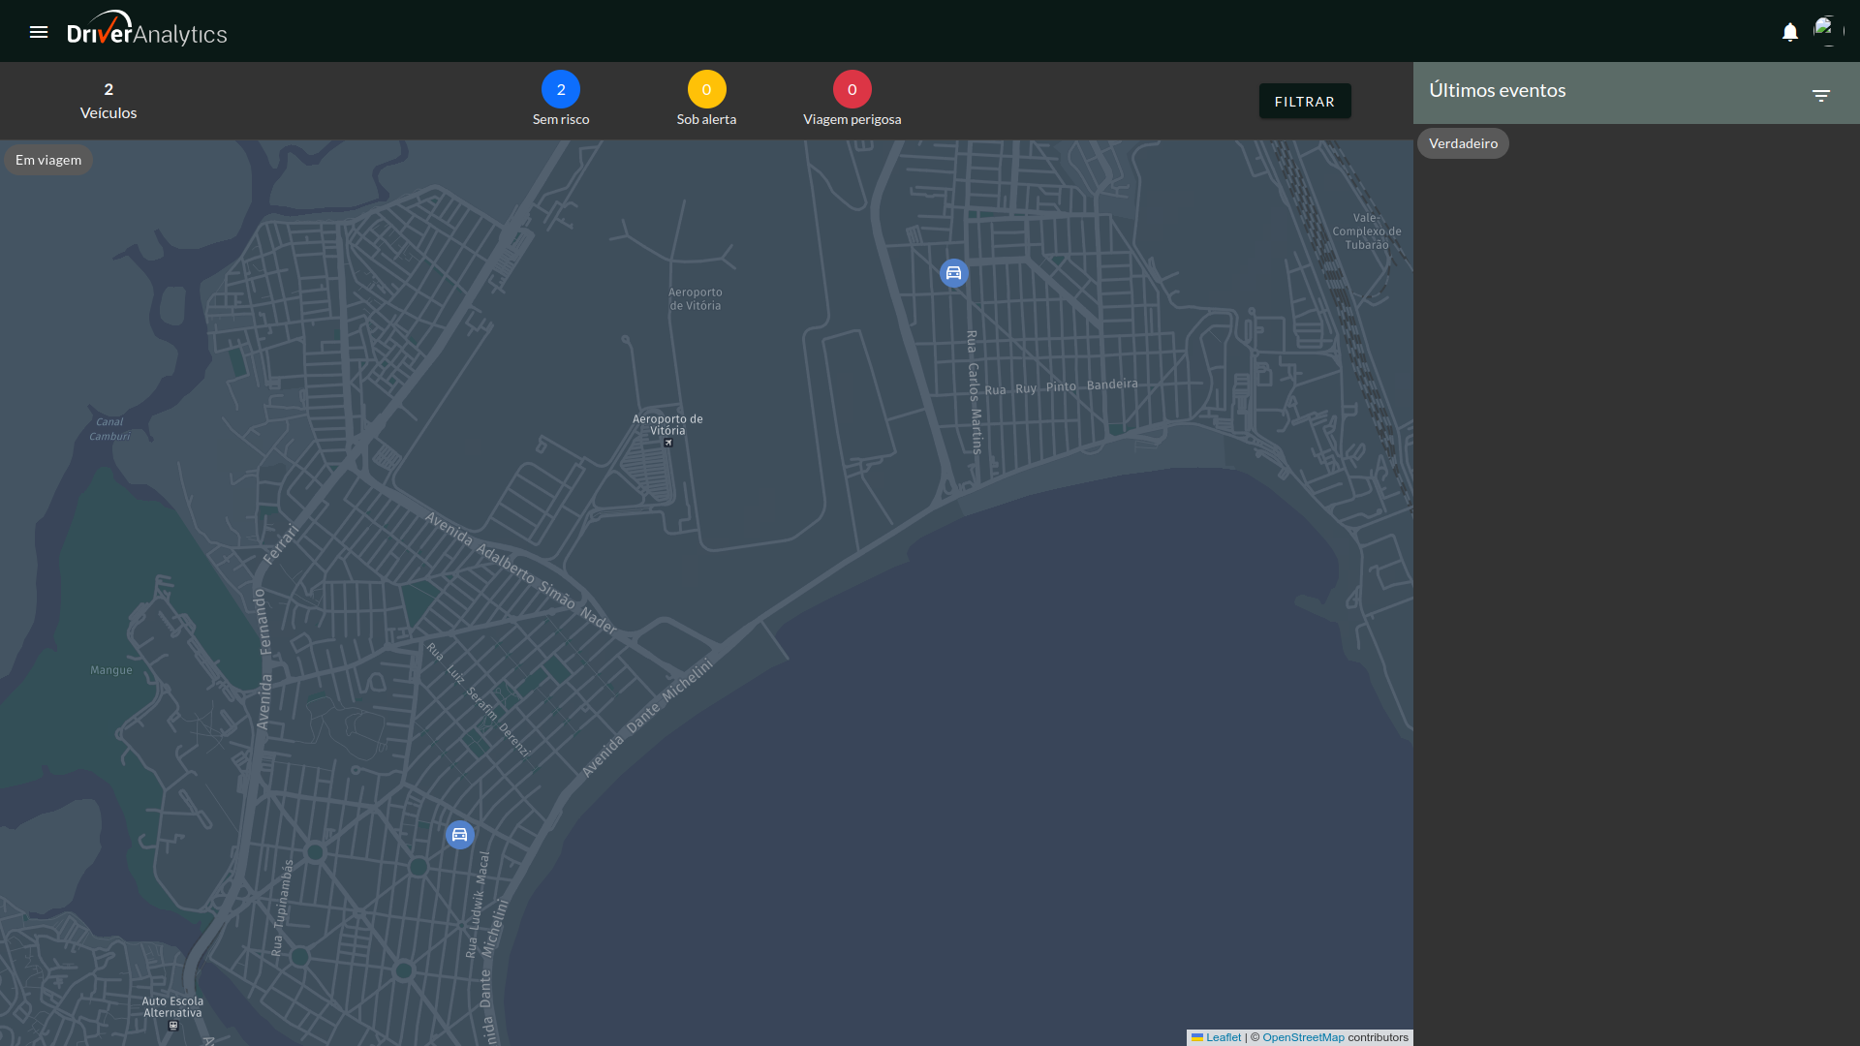Click the Últimos eventos panel header
Screen dimensions: 1860x1046
click(1497, 91)
